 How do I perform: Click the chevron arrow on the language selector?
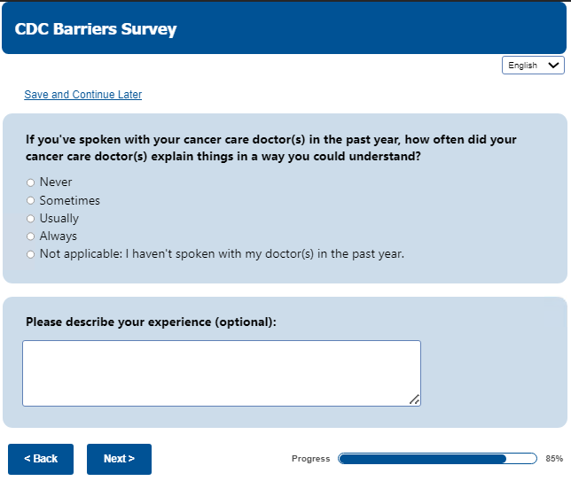tap(555, 65)
